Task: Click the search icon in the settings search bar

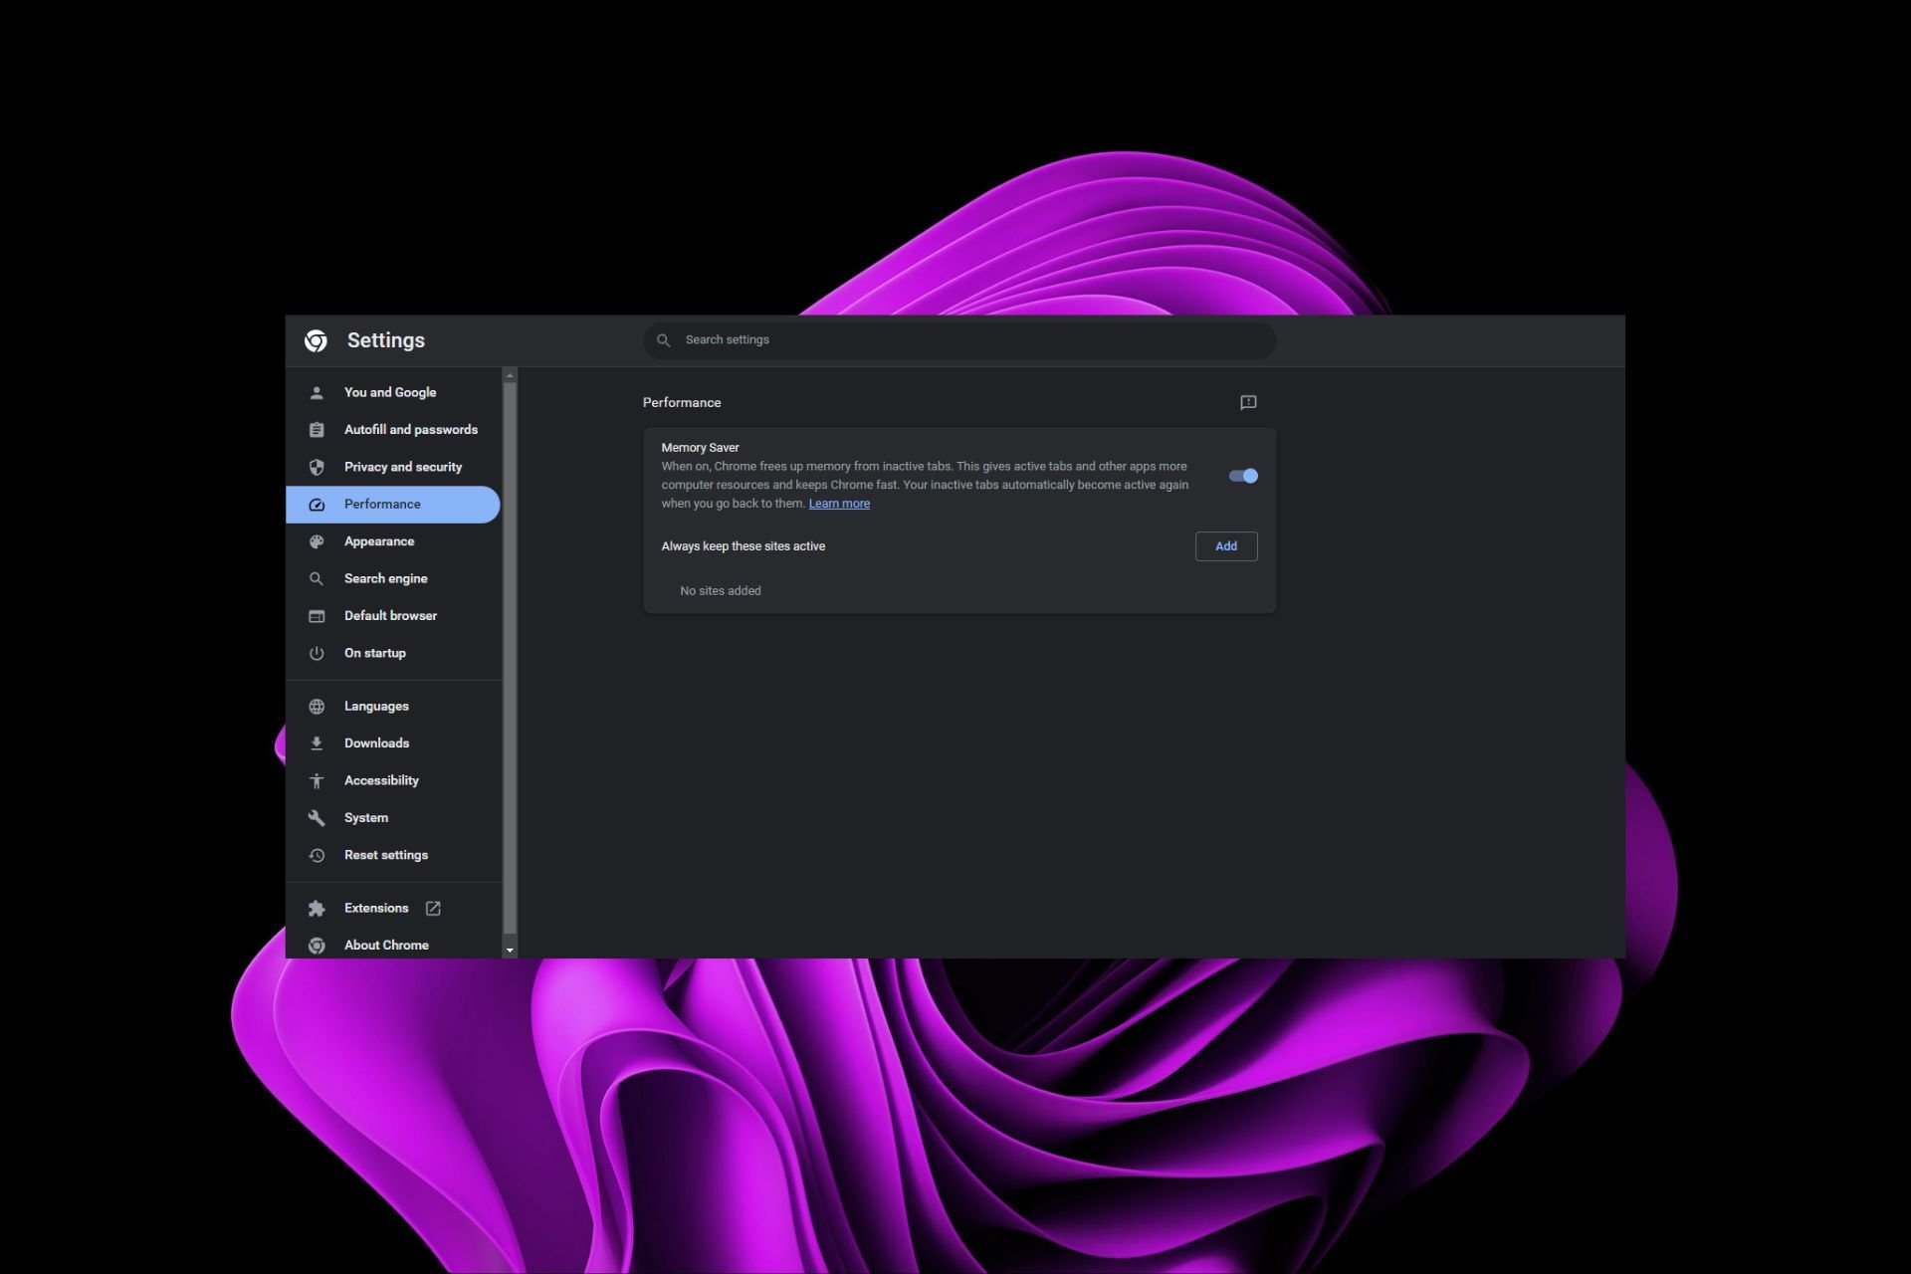Action: (x=664, y=340)
